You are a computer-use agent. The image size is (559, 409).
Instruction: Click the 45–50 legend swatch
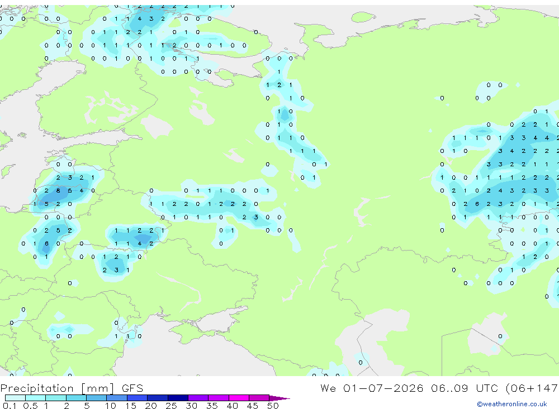point(259,398)
